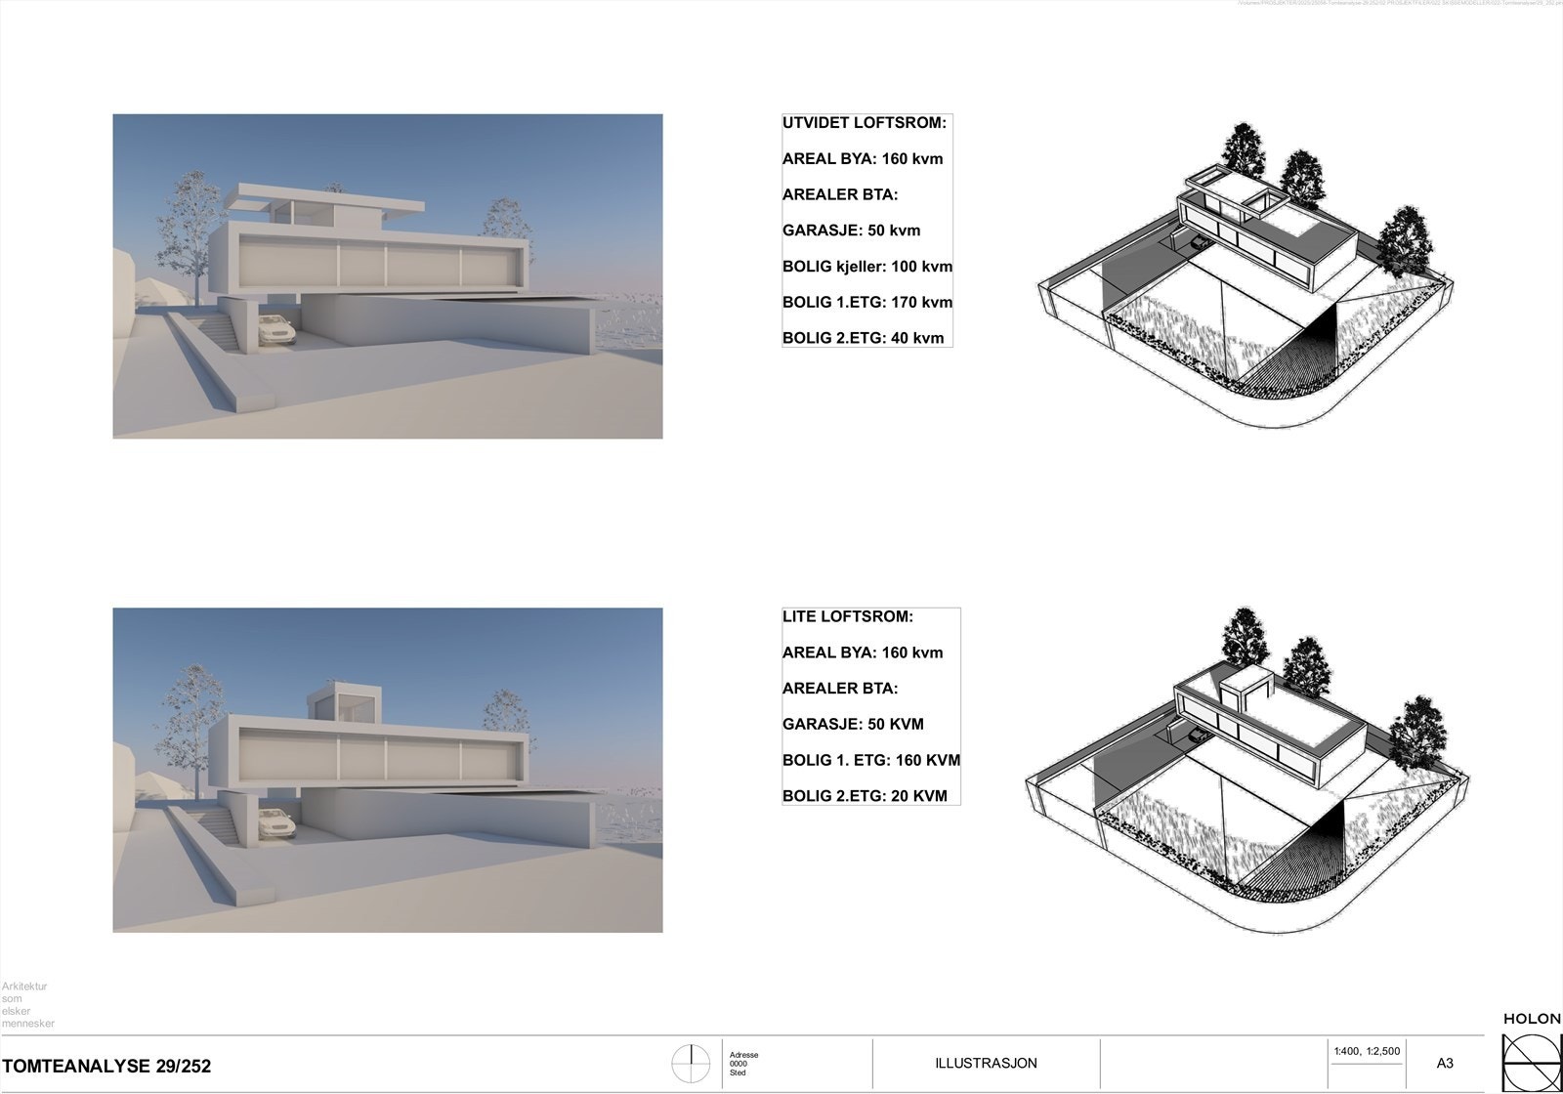
Task: Click 'BOLIG 2.ETG: 40 kvm' line
Action: point(864,339)
